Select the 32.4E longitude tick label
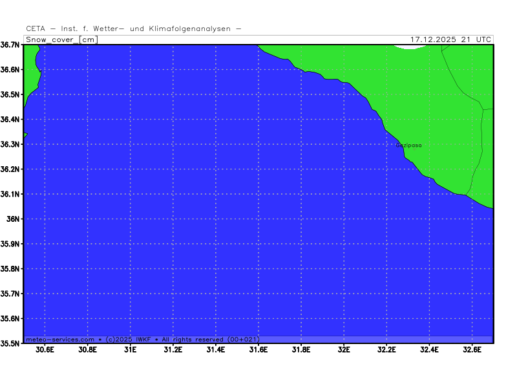This screenshot has width=517, height=388. 429,350
